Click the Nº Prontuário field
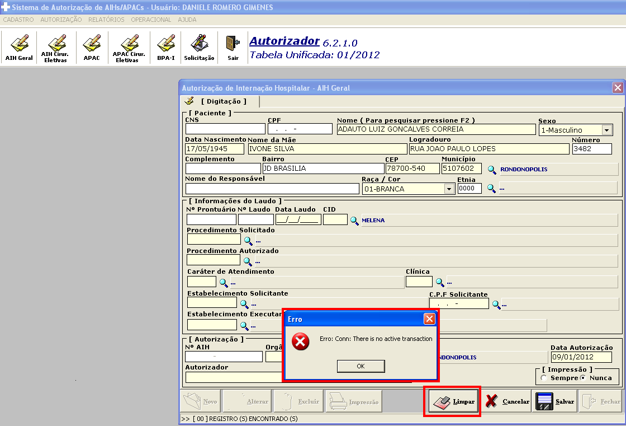 (x=211, y=219)
